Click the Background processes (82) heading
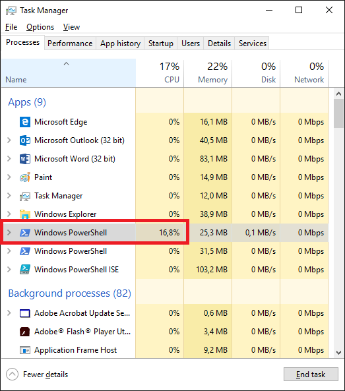Screen dimensions: 345x391 pos(70,293)
